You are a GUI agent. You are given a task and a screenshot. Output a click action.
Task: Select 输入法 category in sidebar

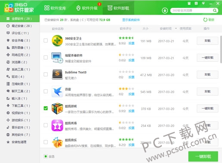(20, 98)
